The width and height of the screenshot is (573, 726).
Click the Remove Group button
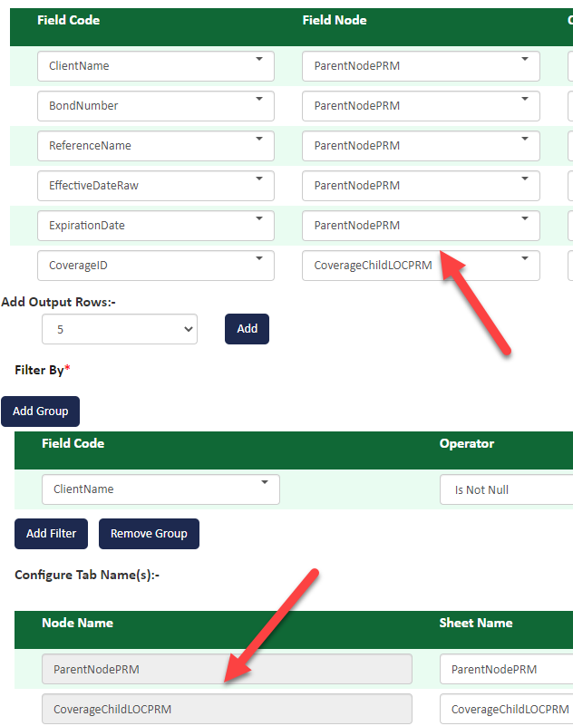point(149,533)
